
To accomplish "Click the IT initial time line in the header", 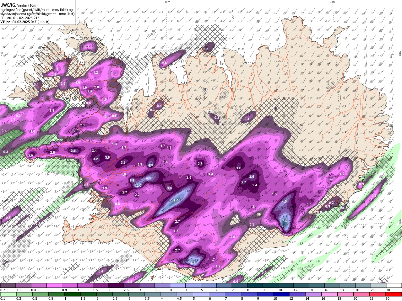I will (20, 18).
